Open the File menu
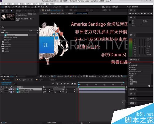The image size is (154, 124). pos(3,4)
